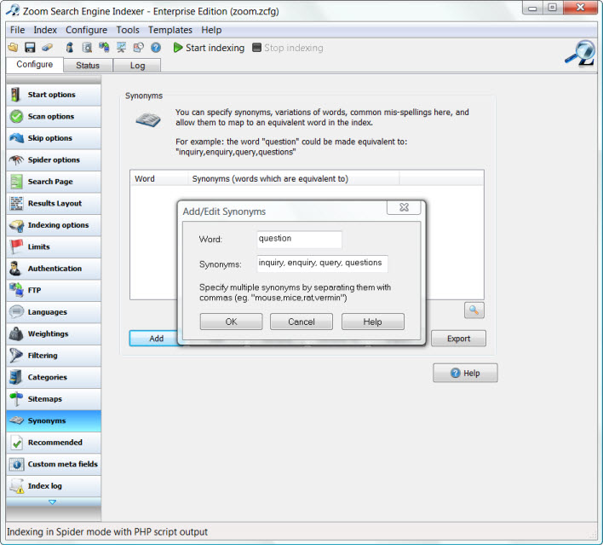Expand sidebar with the down arrow
The width and height of the screenshot is (603, 545).
point(53,502)
